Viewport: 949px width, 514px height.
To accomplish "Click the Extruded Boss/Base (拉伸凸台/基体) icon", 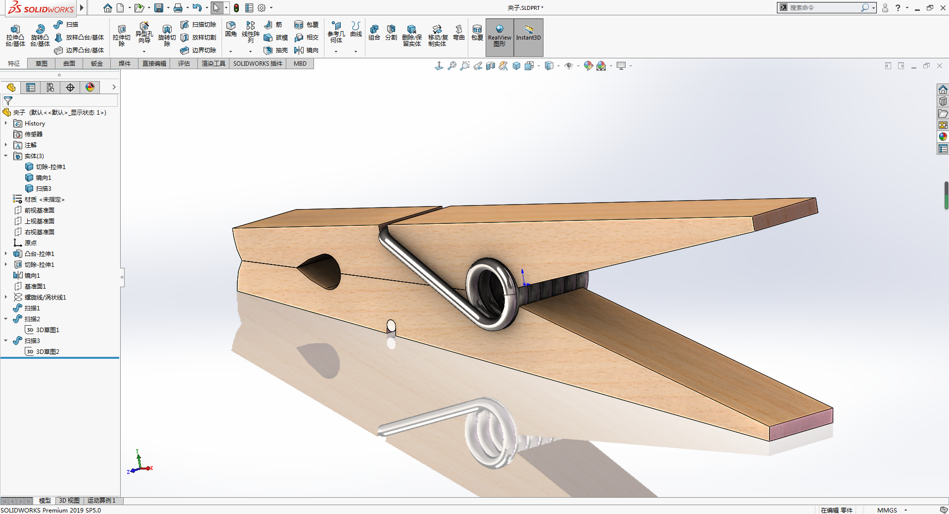I will pyautogui.click(x=15, y=36).
